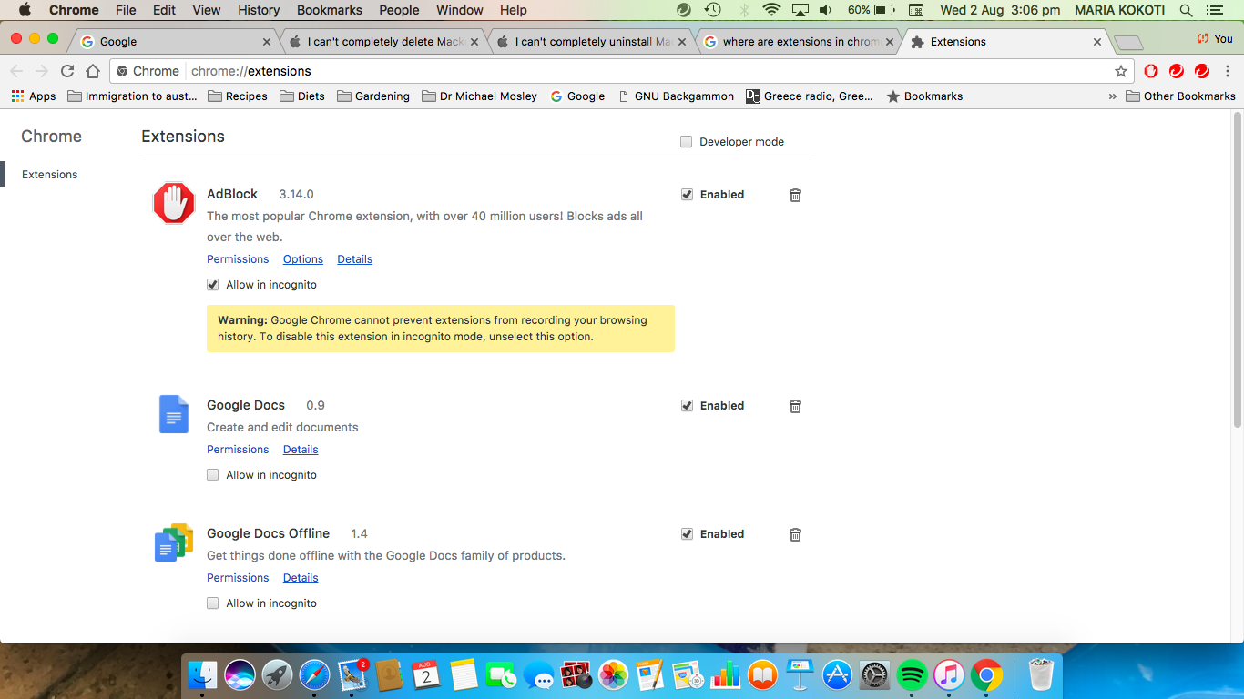Open the Time Machine menu bar icon
This screenshot has height=699, width=1244.
click(713, 10)
